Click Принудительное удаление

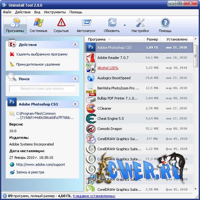click(x=38, y=64)
